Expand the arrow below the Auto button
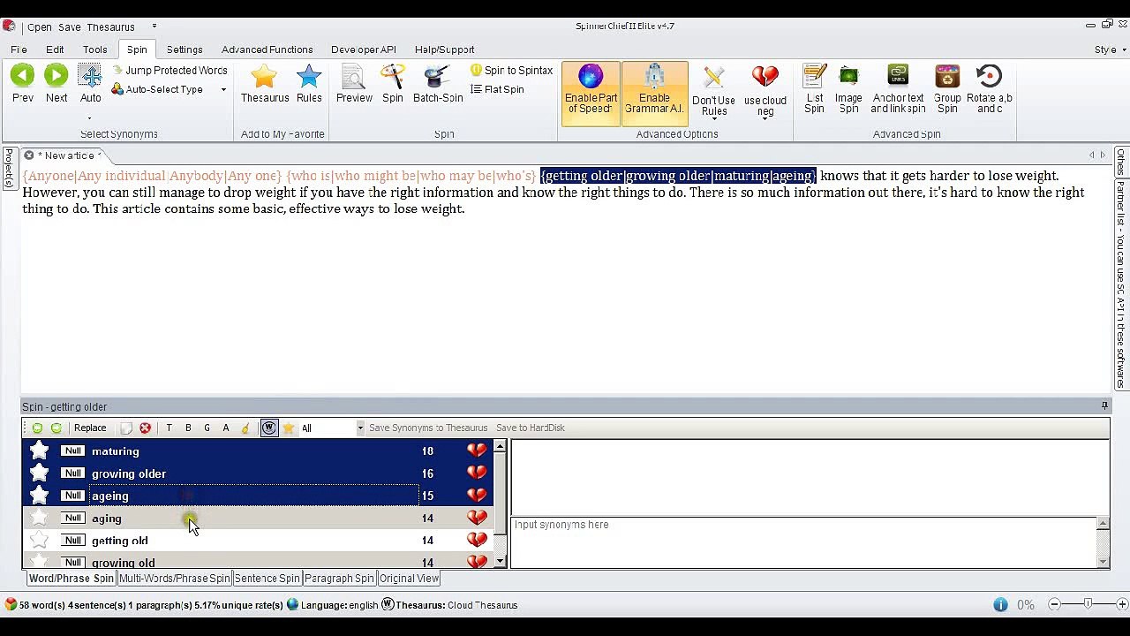This screenshot has height=636, width=1130. (x=90, y=118)
